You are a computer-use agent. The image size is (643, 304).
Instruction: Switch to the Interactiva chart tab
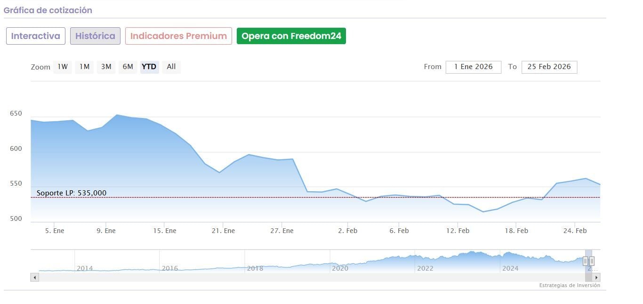click(x=36, y=36)
